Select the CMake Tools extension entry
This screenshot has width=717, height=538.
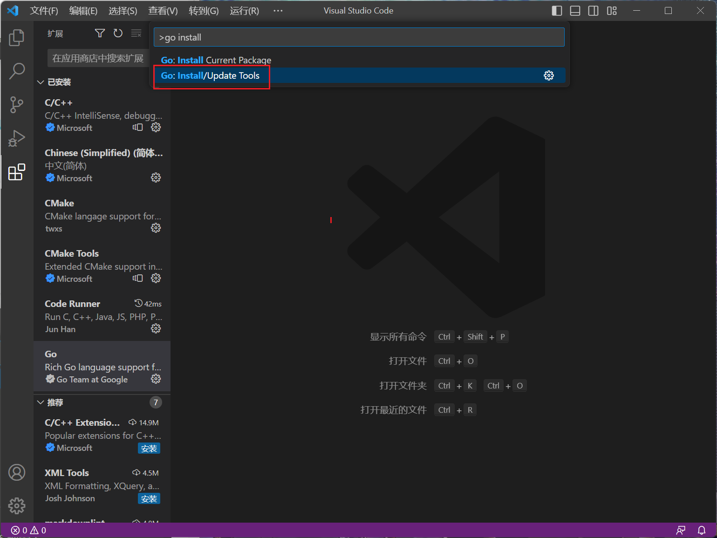click(x=102, y=266)
